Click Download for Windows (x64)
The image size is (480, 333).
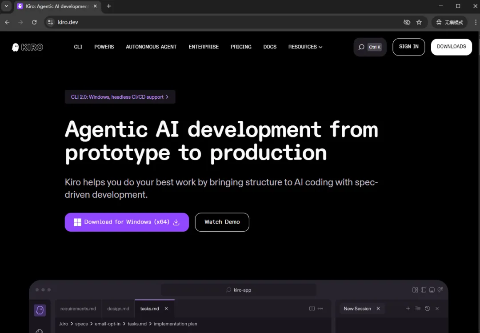[x=127, y=222]
